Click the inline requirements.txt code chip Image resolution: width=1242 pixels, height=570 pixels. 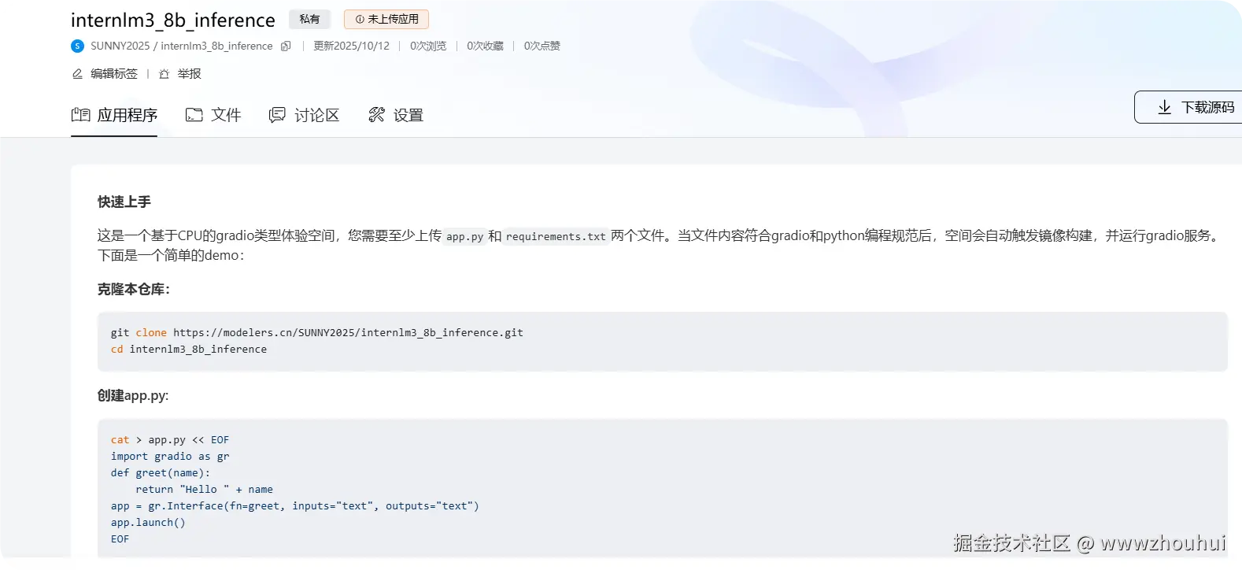click(556, 236)
